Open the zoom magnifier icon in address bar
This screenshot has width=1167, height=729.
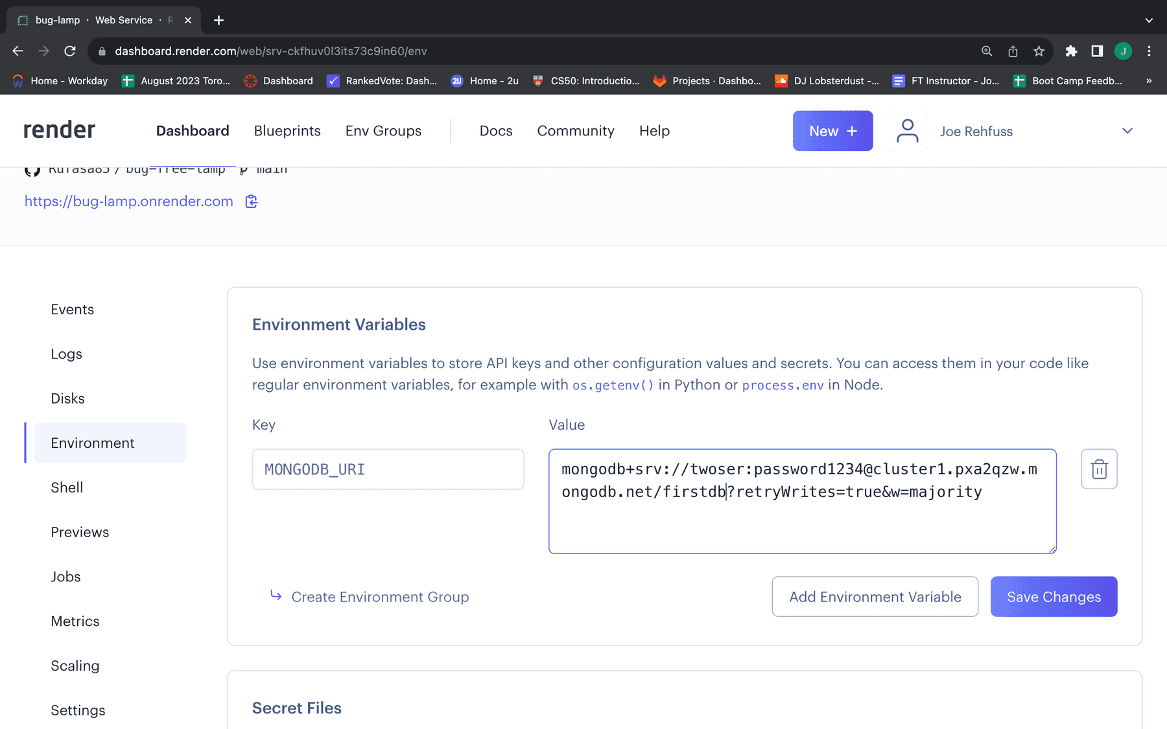(987, 51)
